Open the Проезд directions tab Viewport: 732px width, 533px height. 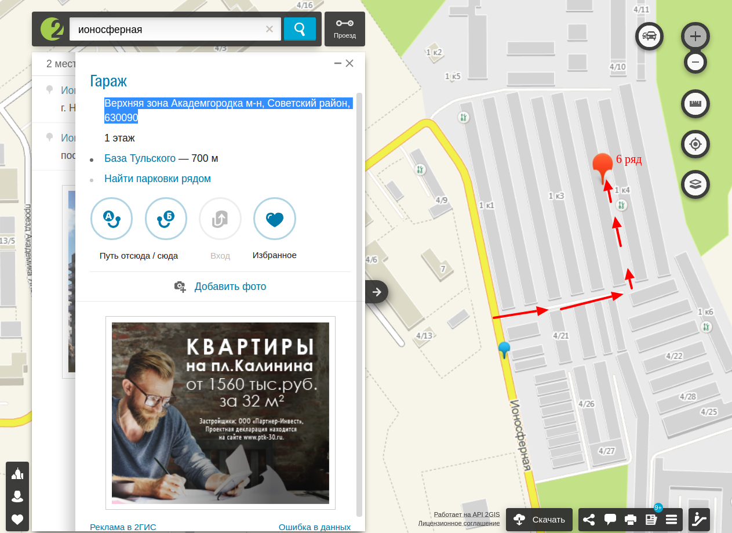pos(345,28)
